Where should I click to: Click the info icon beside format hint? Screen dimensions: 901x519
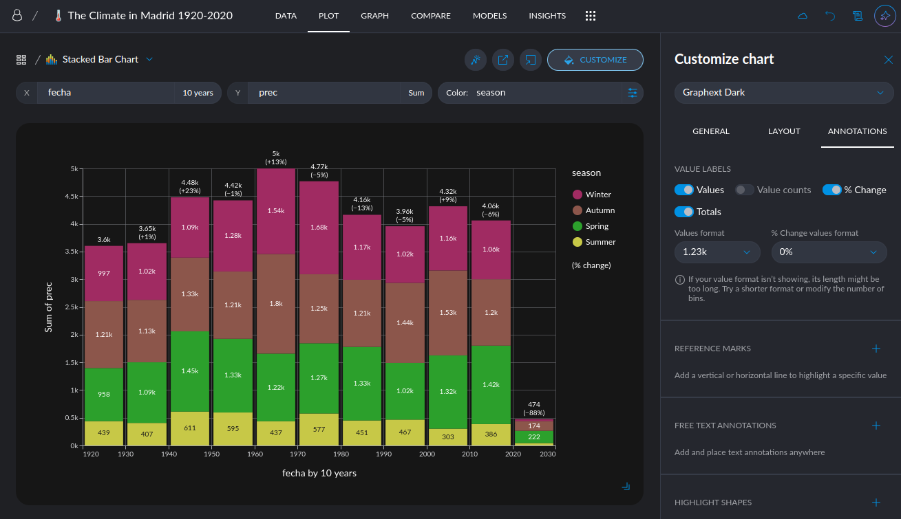click(x=679, y=280)
